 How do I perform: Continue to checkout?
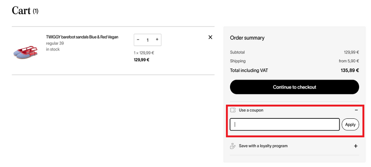tap(294, 87)
